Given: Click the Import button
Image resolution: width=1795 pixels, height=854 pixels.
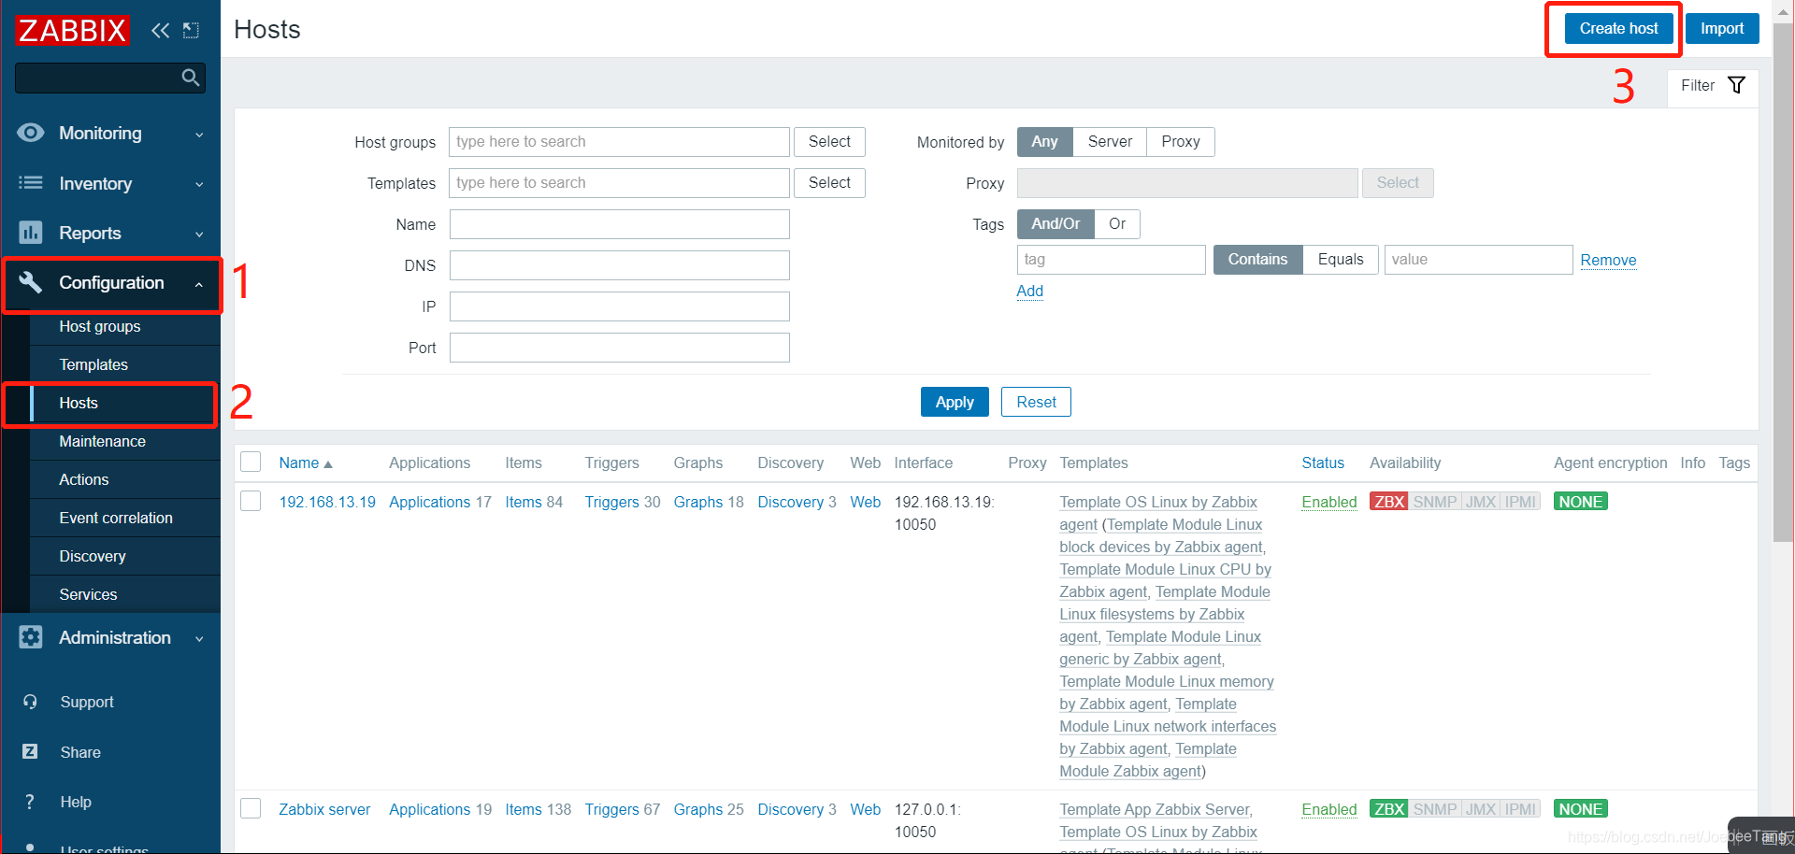Looking at the screenshot, I should [1722, 29].
